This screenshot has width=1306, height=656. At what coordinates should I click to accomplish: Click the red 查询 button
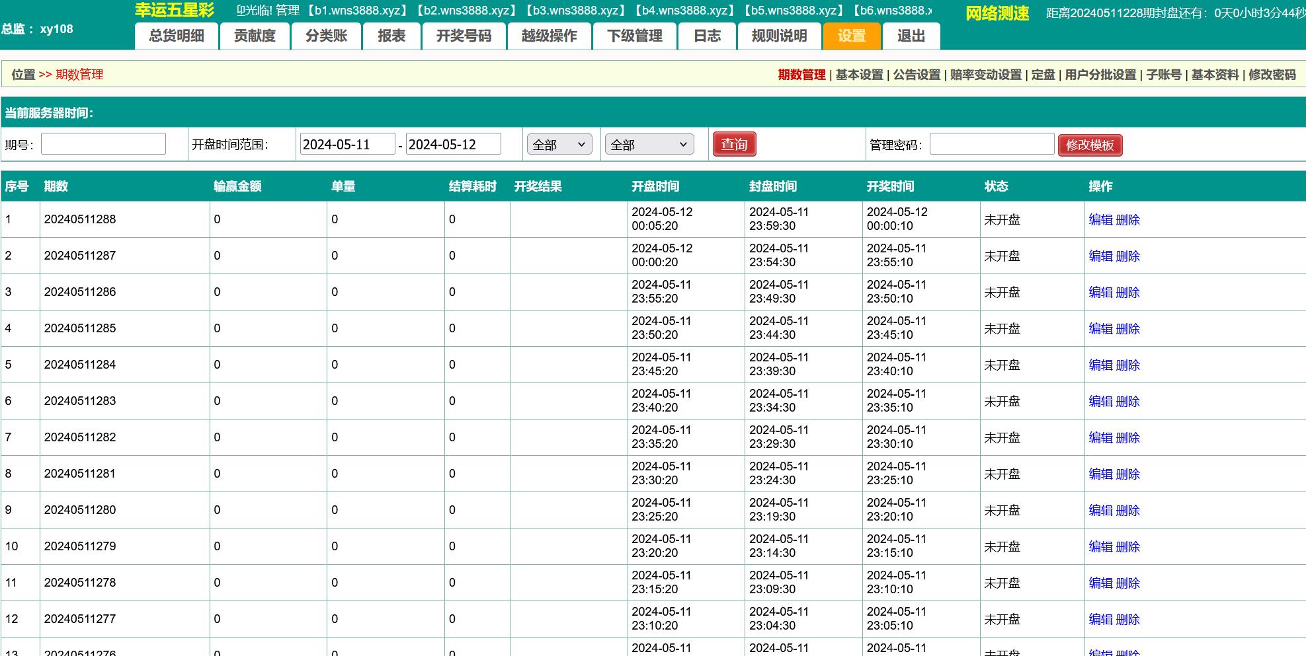tap(734, 145)
